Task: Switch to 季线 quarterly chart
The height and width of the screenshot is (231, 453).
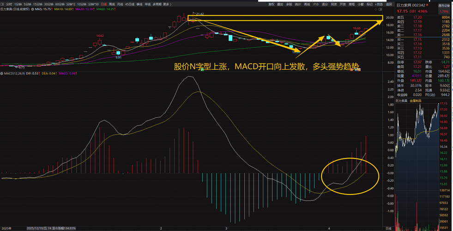Action: [x=139, y=4]
